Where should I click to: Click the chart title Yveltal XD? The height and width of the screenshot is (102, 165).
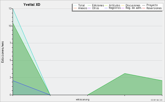coord(32,5)
